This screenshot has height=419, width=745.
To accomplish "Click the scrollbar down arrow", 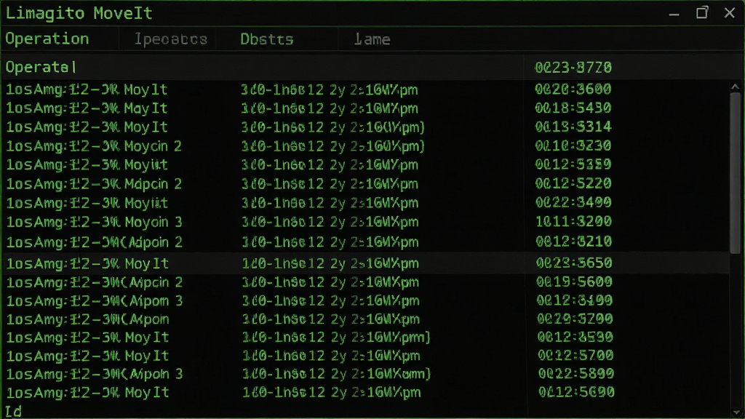I will pos(736,413).
